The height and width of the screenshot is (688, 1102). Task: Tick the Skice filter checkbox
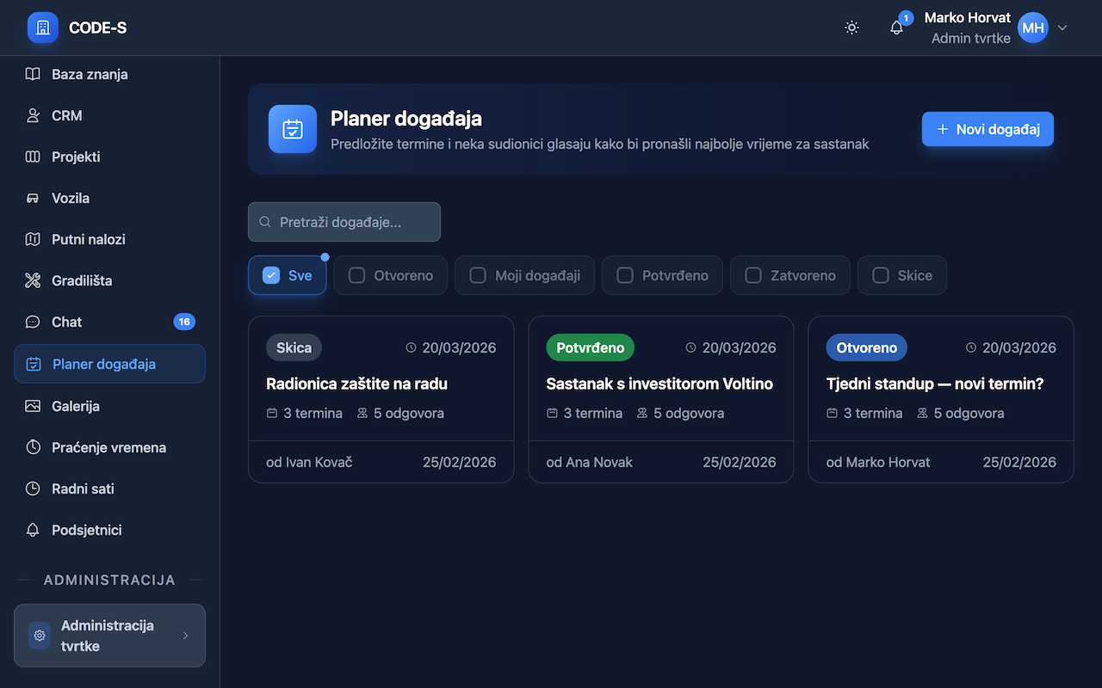[881, 276]
